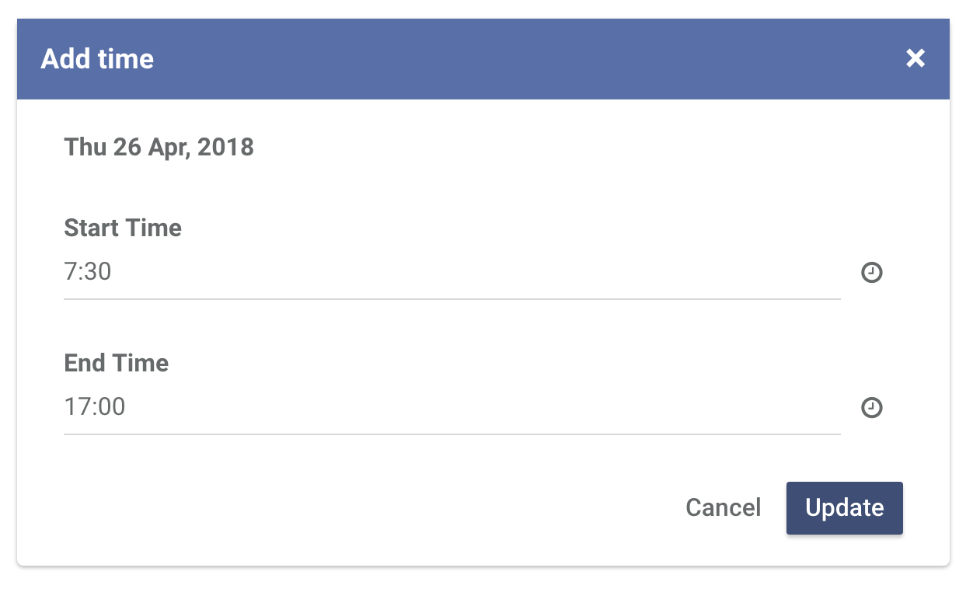Focus the empty area of the End Time input

482,407
